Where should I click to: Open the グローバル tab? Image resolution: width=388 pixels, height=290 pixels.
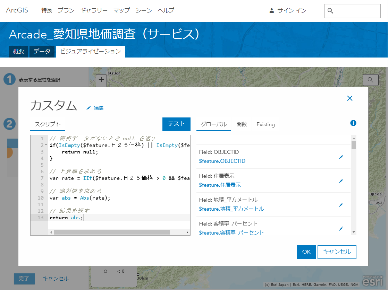pos(213,124)
